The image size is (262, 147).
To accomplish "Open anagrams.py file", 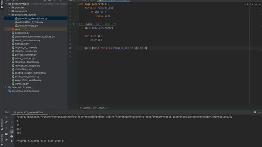I will tap(22, 33).
